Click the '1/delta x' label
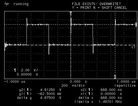Screen dimensions: 138x106 [84, 102]
